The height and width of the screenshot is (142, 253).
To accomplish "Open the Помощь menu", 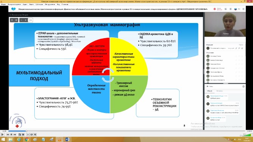I will (65, 4).
